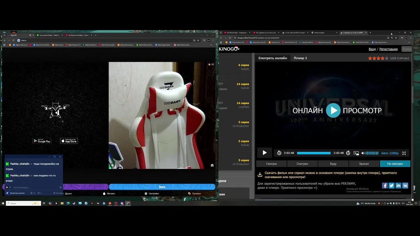The height and width of the screenshot is (236, 420).
Task: Click the Windows taskbar search box
Action: (23, 203)
